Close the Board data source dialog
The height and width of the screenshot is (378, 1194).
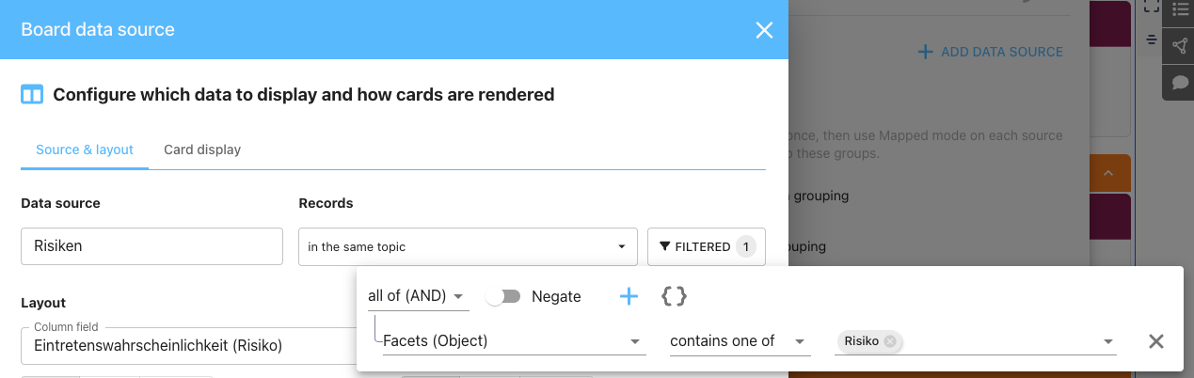[x=764, y=30]
